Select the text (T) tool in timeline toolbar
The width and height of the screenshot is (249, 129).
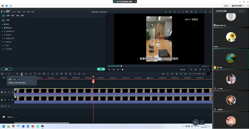[35, 74]
